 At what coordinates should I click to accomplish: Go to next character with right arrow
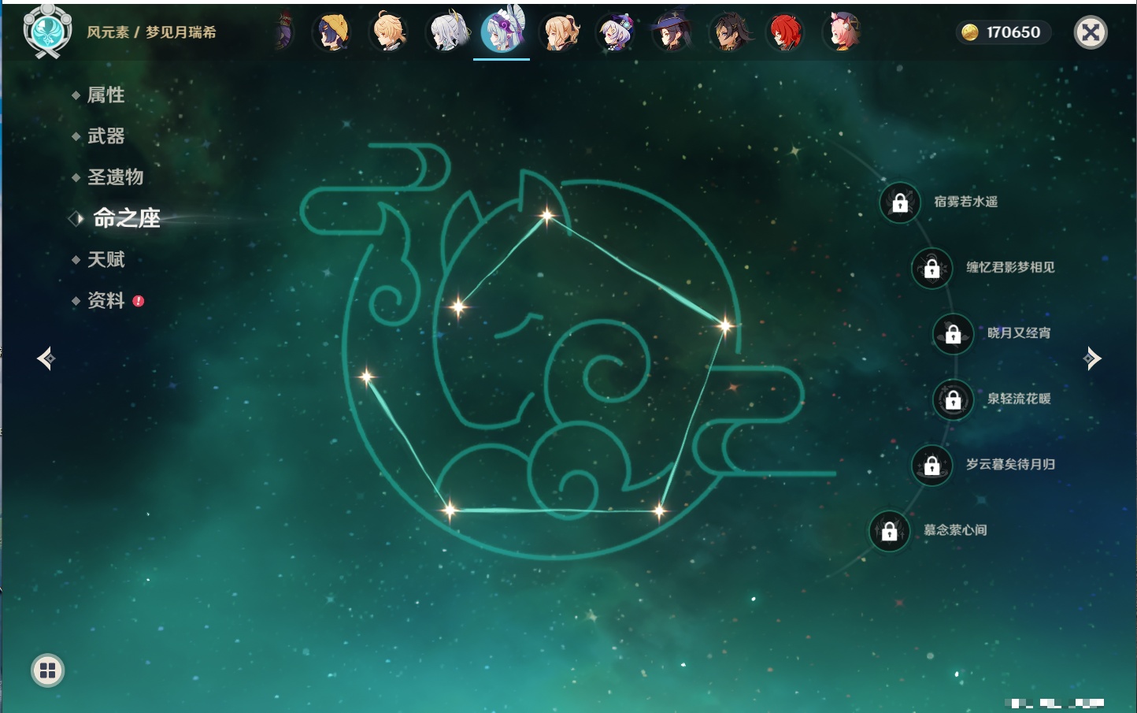(1092, 358)
